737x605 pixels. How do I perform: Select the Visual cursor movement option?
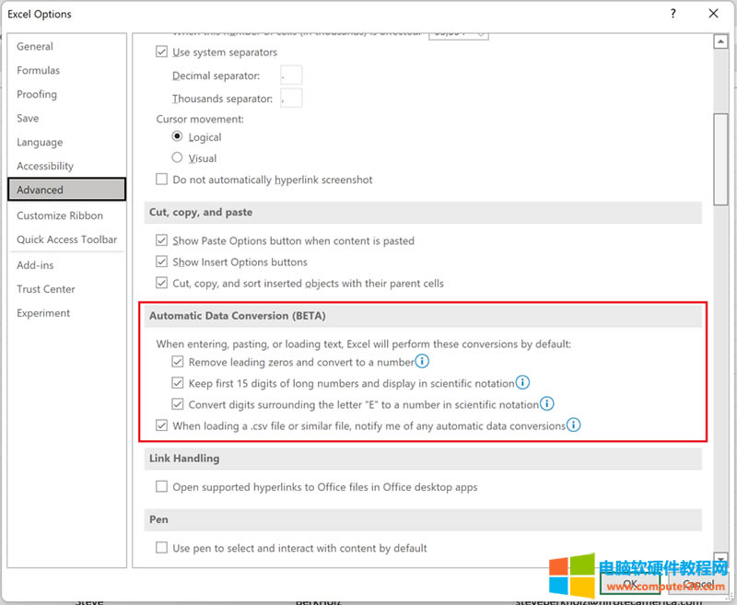178,158
